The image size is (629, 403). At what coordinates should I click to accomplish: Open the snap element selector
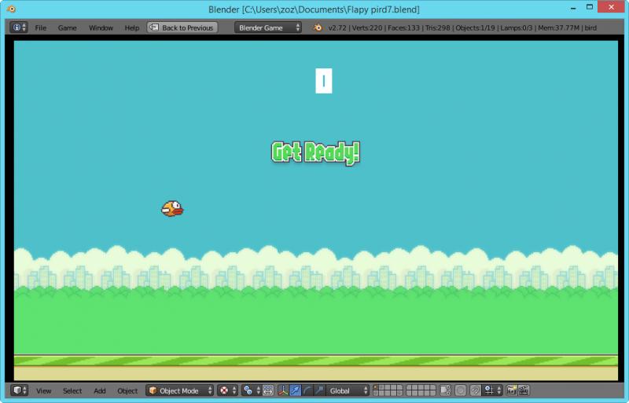492,390
